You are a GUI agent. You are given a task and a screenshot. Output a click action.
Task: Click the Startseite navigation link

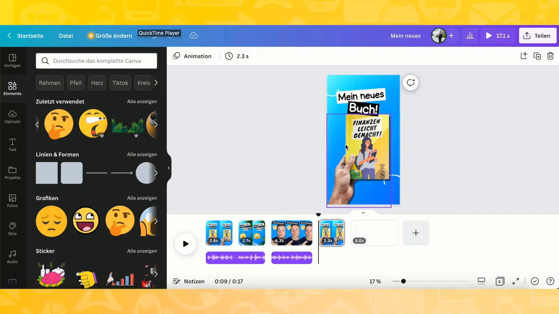click(x=30, y=36)
